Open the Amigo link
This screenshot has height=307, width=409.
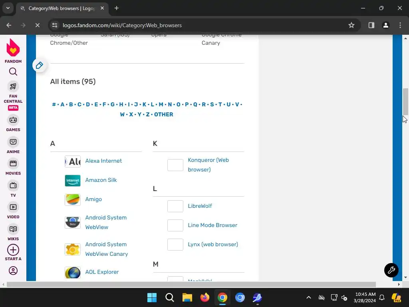point(93,199)
